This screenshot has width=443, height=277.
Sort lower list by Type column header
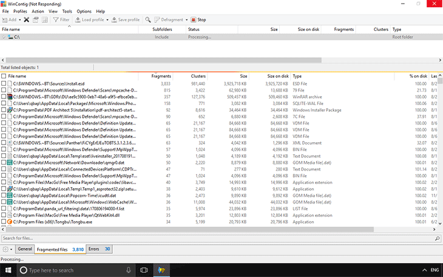tap(343, 76)
